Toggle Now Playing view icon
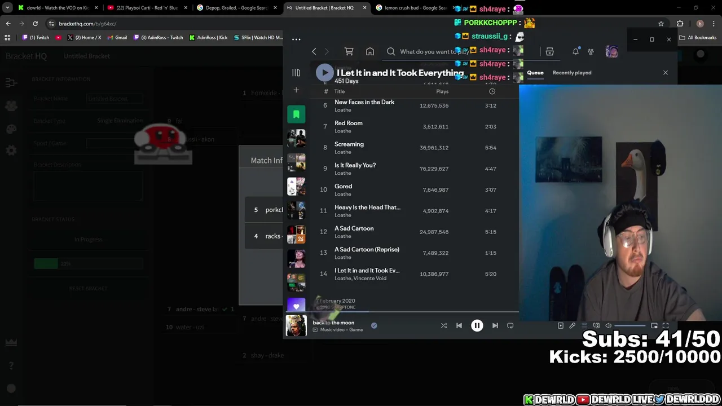The image size is (722, 406). point(560,325)
